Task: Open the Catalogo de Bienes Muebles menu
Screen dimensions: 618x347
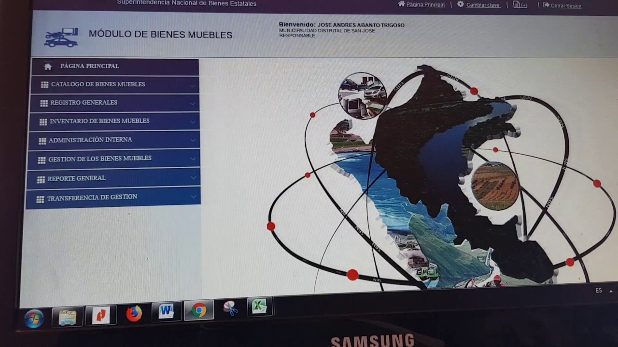Action: (114, 85)
